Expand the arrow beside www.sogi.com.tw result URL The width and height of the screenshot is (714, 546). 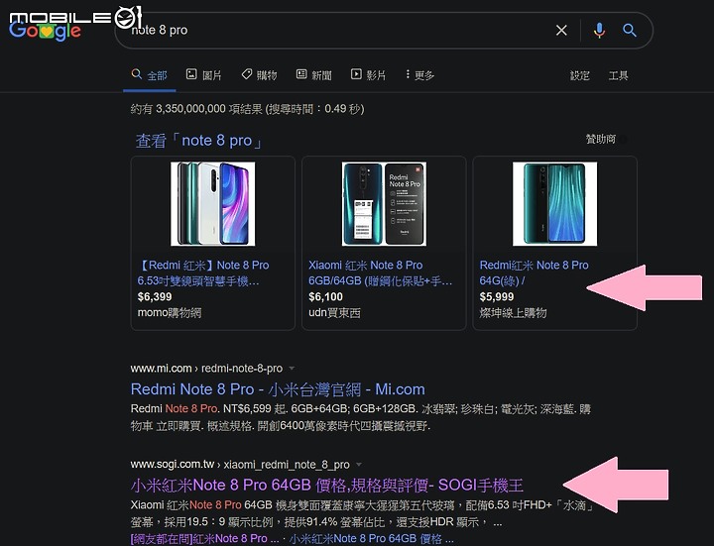click(359, 465)
